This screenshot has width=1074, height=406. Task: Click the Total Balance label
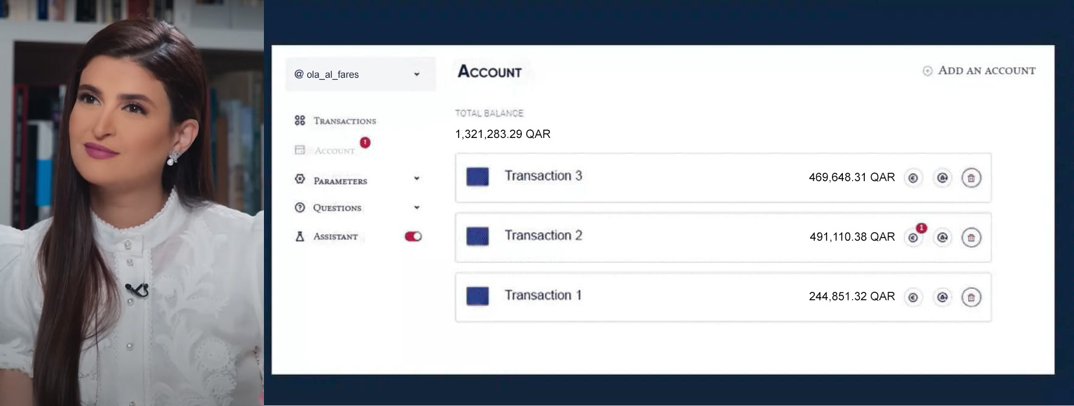[489, 113]
